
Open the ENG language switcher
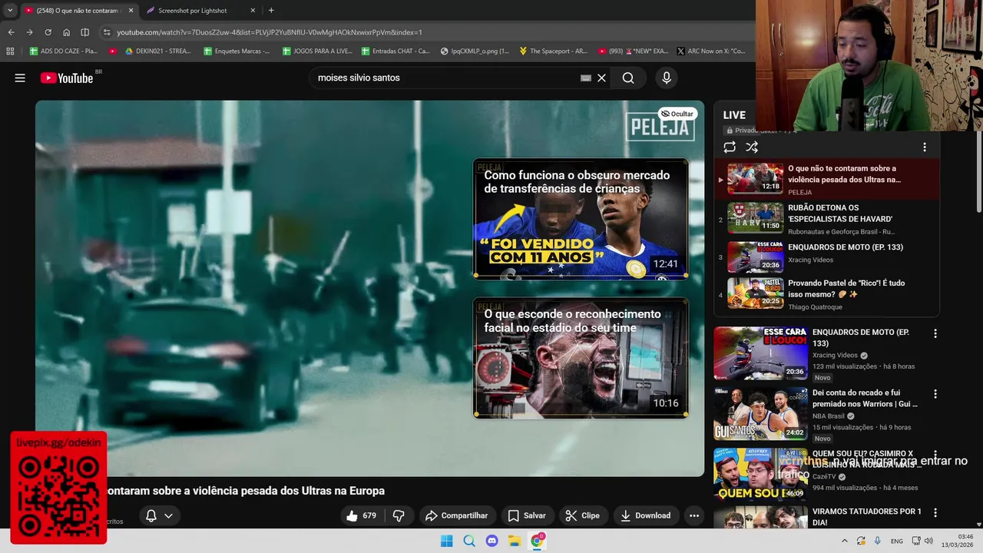(897, 541)
